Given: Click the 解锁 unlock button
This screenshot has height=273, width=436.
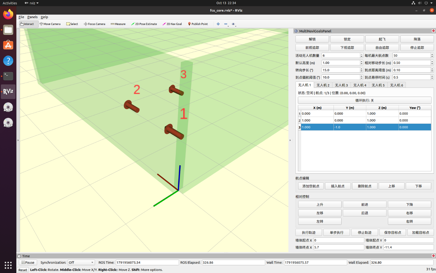Looking at the screenshot, I should pyautogui.click(x=312, y=39).
